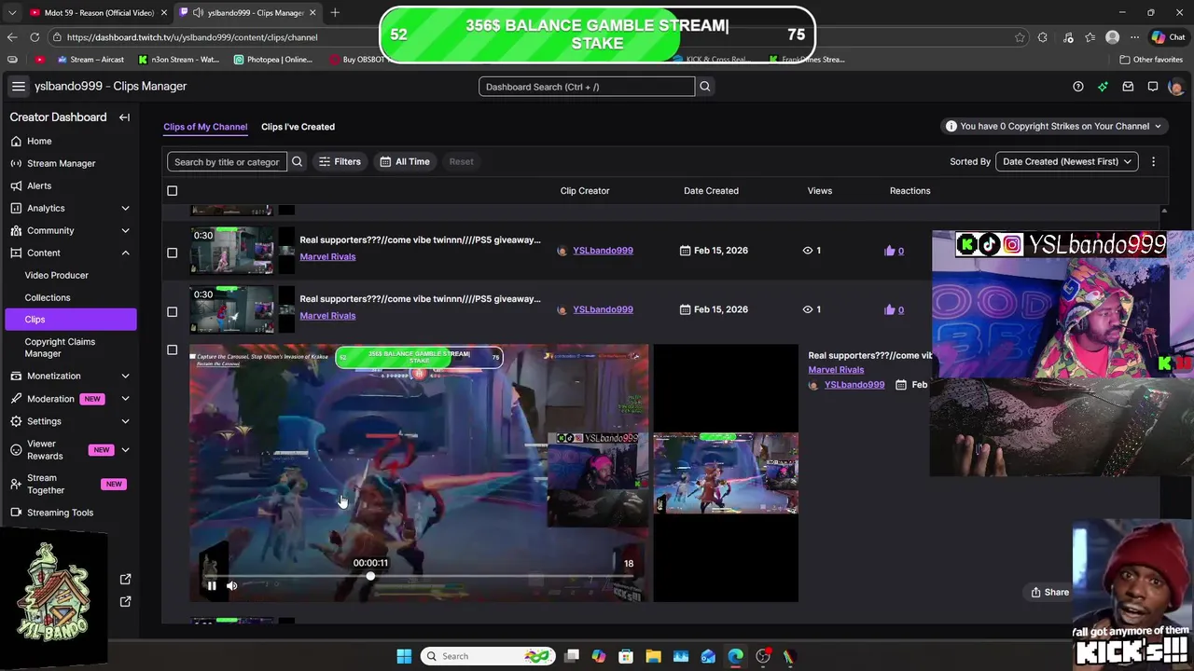Expand the Community sidebar section
Viewport: 1194px width, 671px height.
click(125, 230)
